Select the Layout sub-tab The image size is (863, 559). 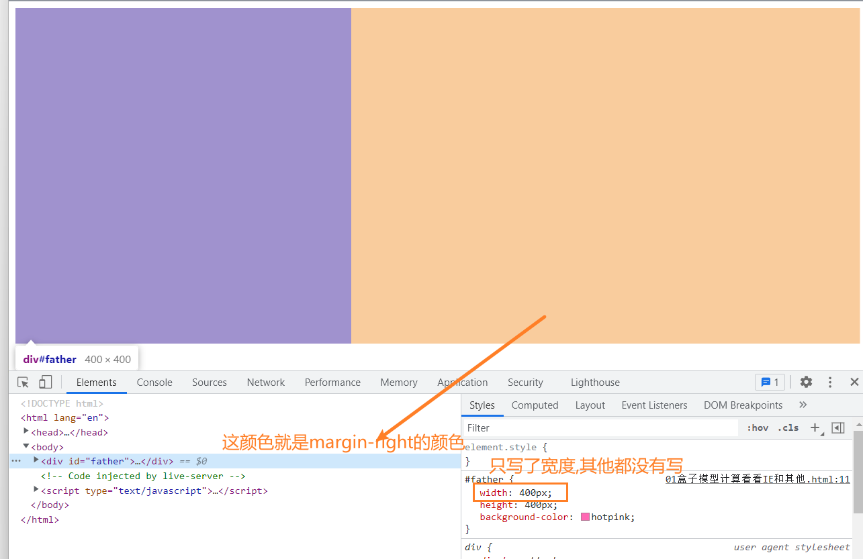pos(590,405)
